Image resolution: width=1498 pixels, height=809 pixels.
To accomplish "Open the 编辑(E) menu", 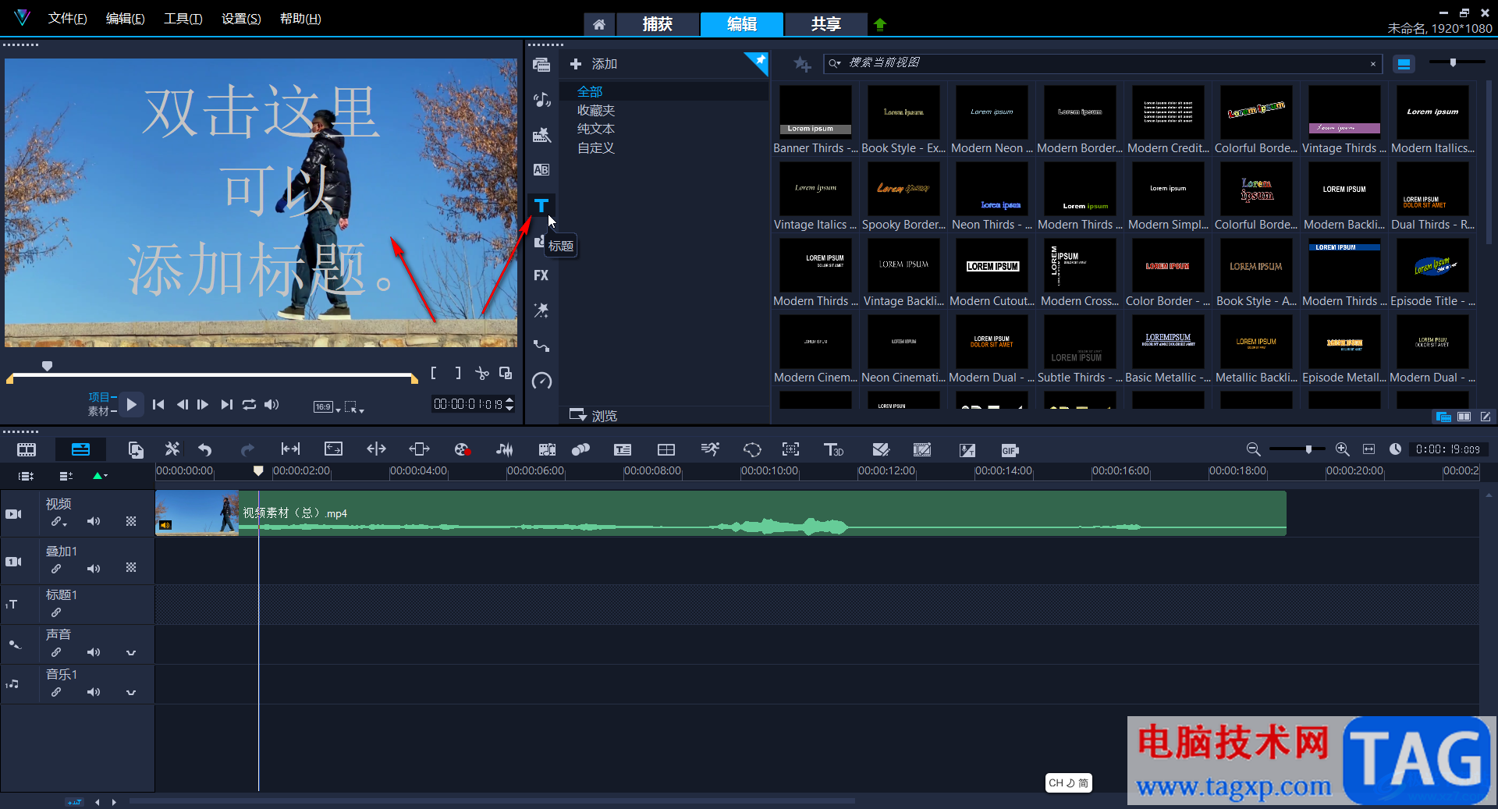I will (x=126, y=18).
